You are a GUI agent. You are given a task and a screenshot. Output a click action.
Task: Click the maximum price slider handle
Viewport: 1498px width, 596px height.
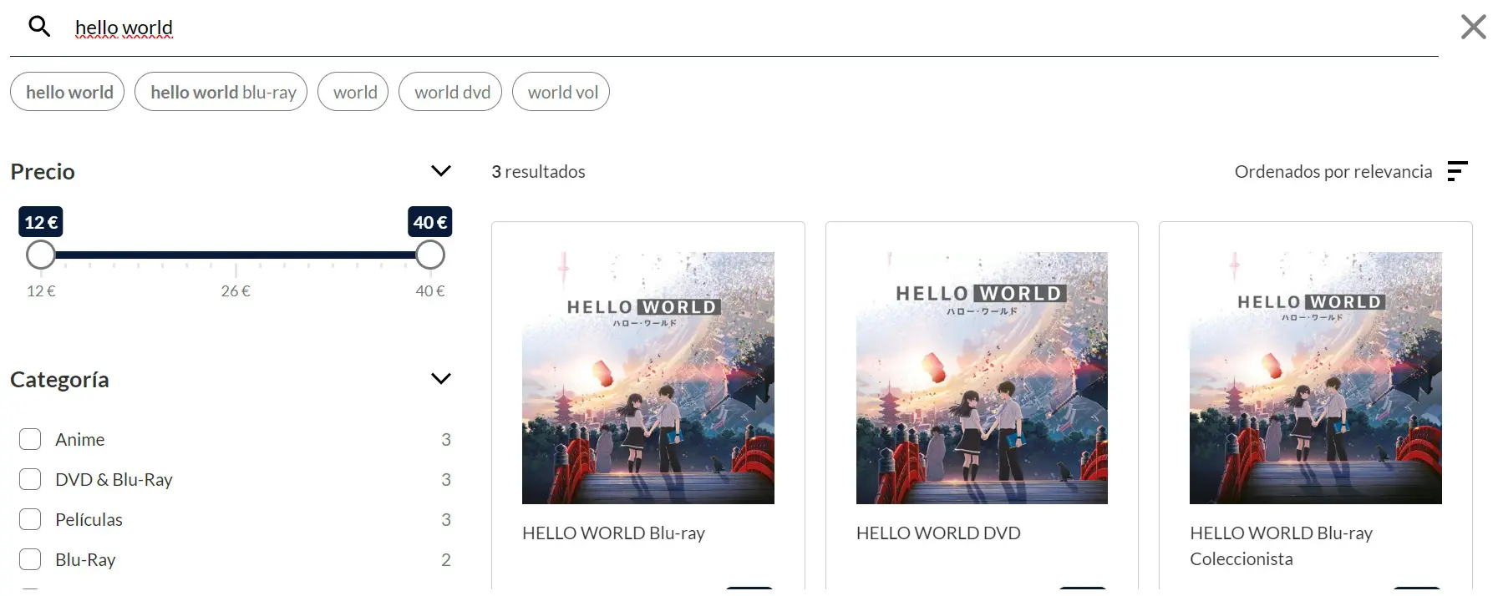430,255
